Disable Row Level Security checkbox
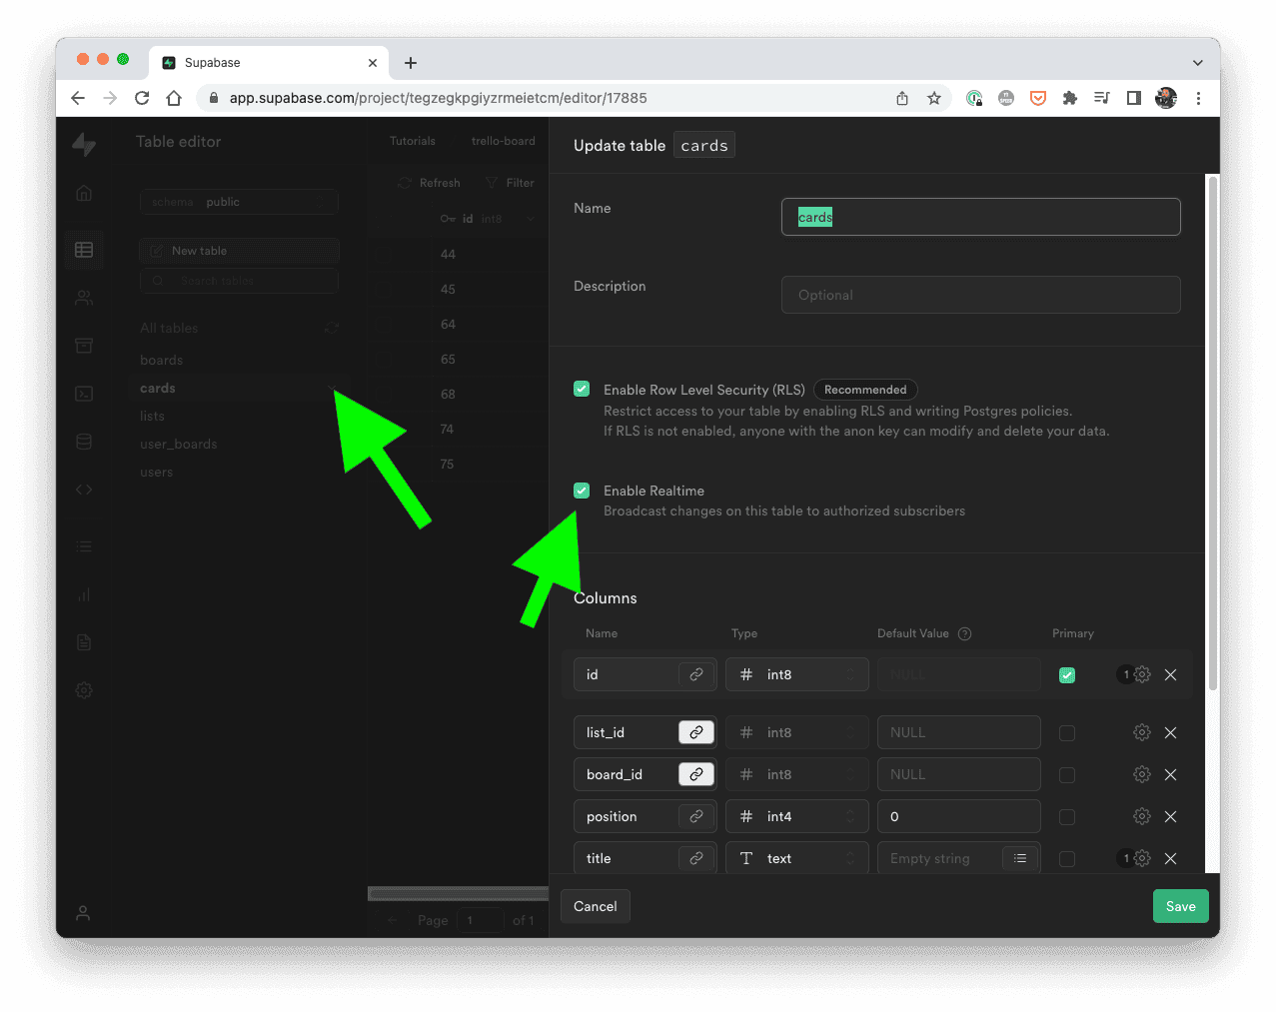Viewport: 1276px width, 1012px height. (582, 389)
